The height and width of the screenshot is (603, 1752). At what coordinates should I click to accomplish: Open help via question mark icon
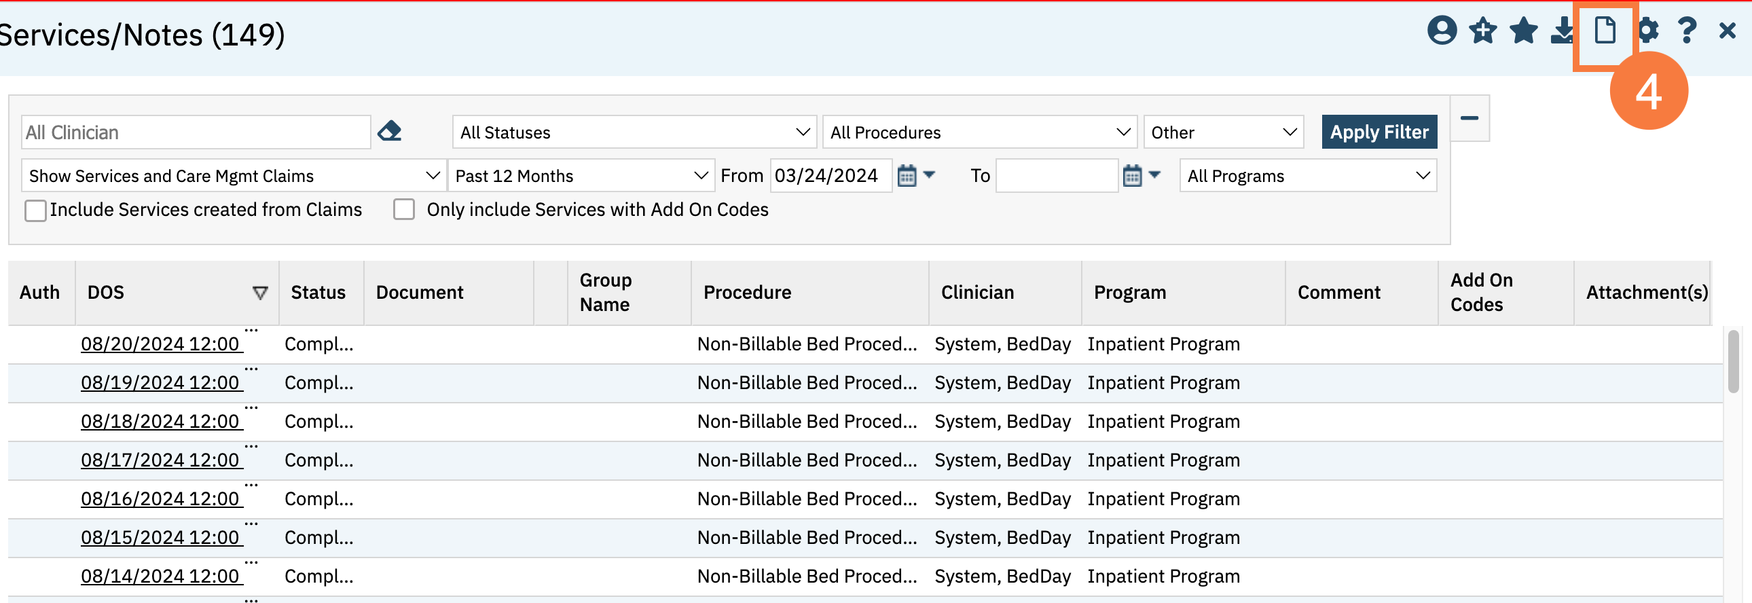(x=1687, y=31)
